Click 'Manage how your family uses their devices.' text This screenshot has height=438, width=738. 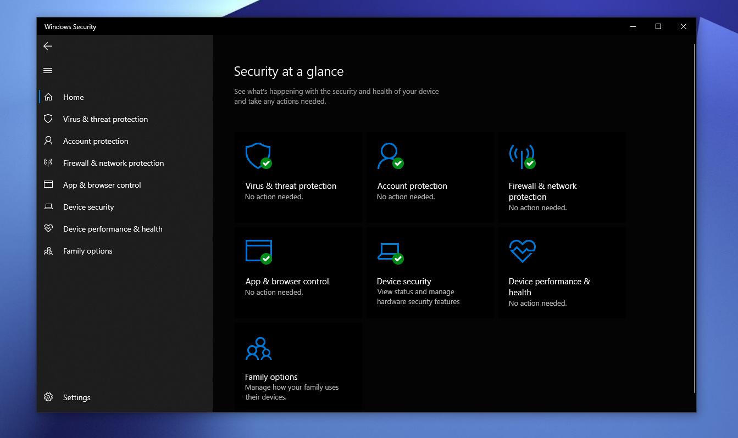(x=292, y=392)
